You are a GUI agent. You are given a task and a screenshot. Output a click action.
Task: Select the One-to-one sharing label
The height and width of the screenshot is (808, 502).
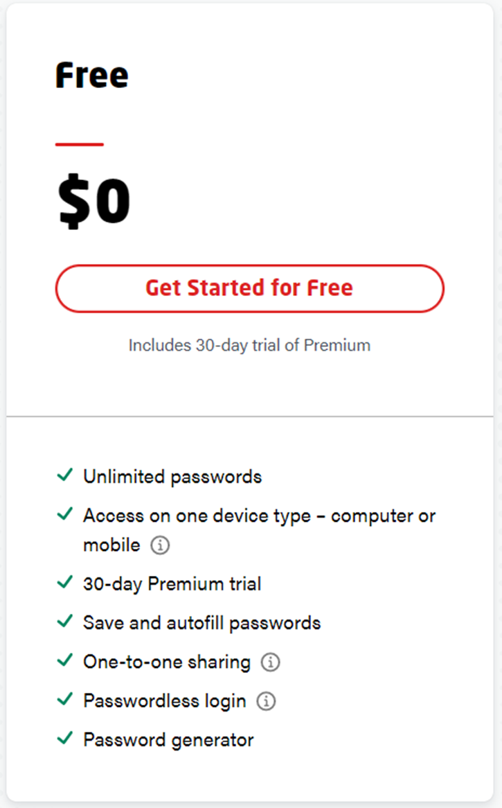click(167, 662)
